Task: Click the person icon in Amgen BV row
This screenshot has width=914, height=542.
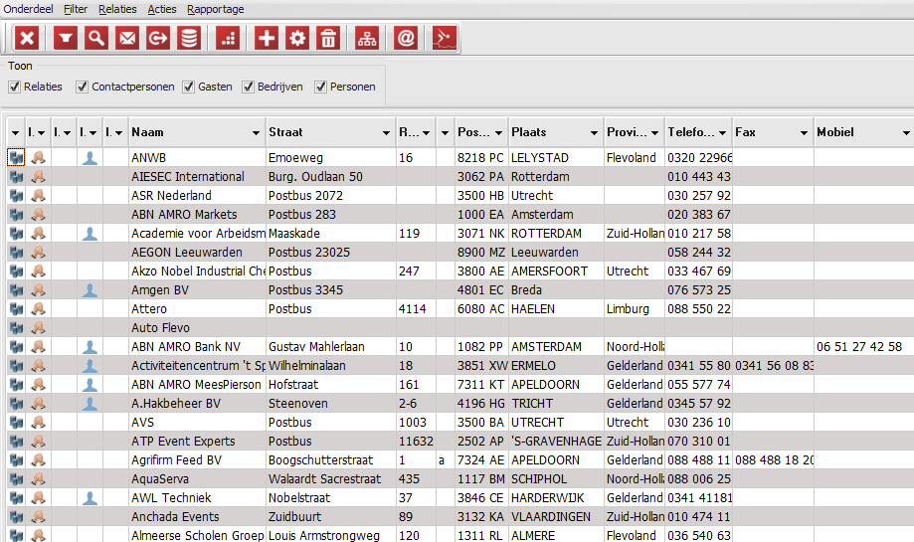Action: (90, 290)
